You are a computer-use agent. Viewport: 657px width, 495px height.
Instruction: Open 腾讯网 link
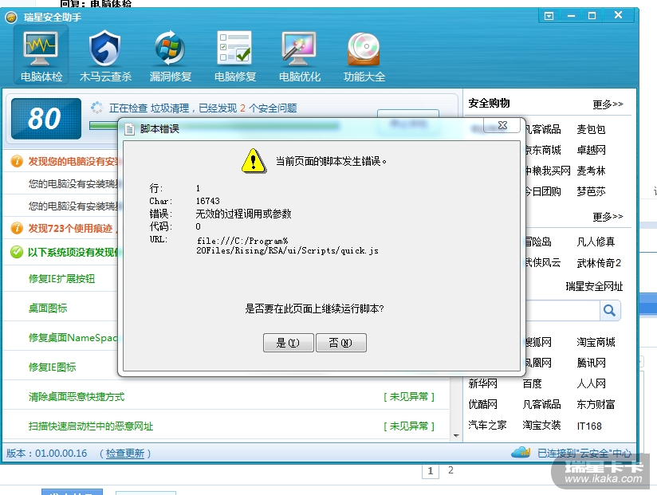point(591,363)
